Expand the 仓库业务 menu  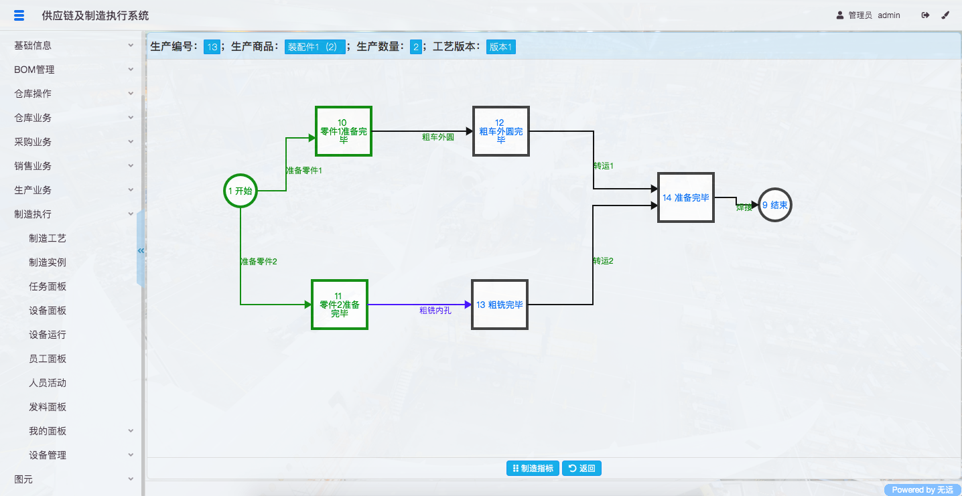tap(71, 118)
